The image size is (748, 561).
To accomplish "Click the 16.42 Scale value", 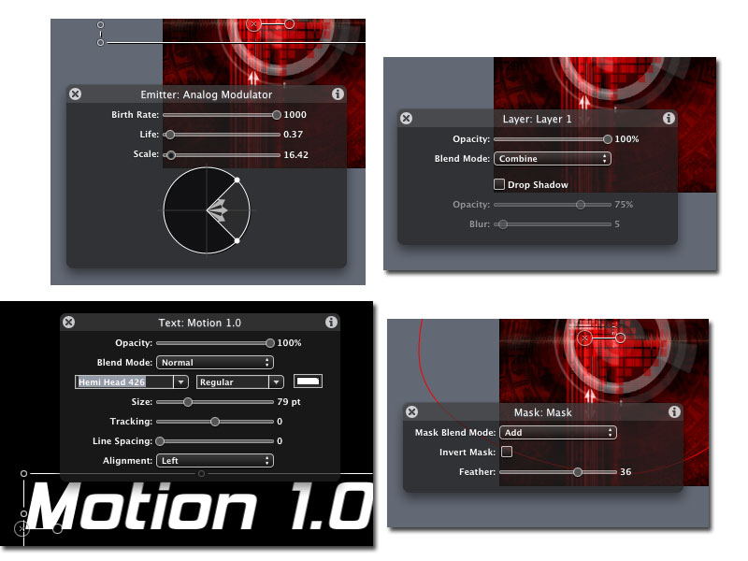I will click(295, 155).
